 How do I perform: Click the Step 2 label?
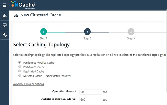87,38
